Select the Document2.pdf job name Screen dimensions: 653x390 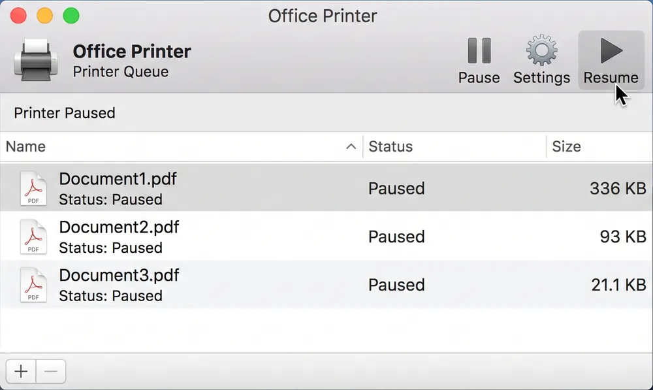[x=119, y=227]
